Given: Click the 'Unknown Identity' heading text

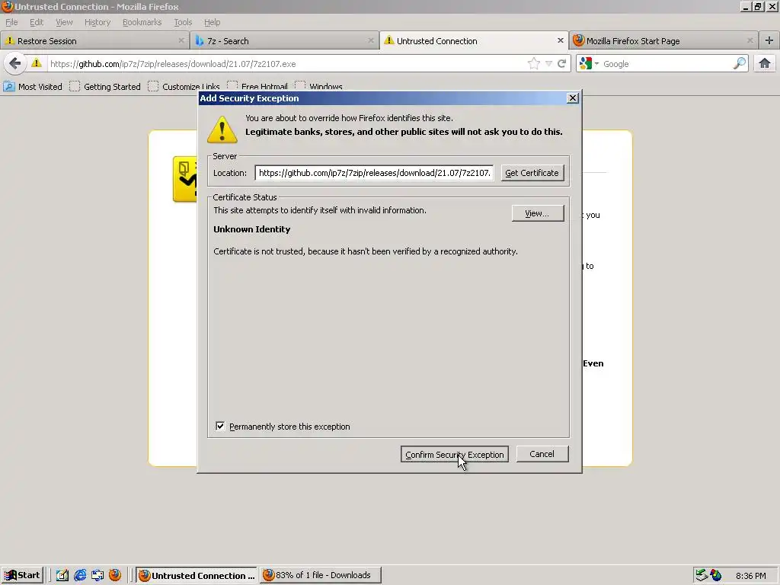Looking at the screenshot, I should pos(251,229).
